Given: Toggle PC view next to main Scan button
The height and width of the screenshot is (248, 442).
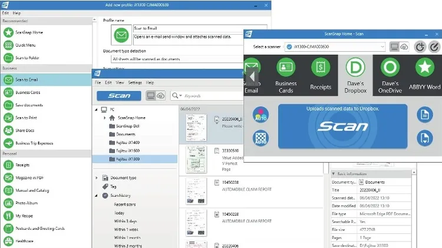Looking at the screenshot, I should [x=151, y=96].
